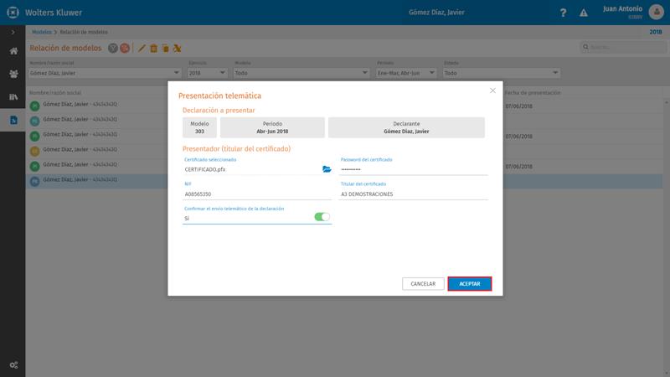Screen dimensions: 670x377
Task: Click the single trash delete icon
Action: (154, 49)
